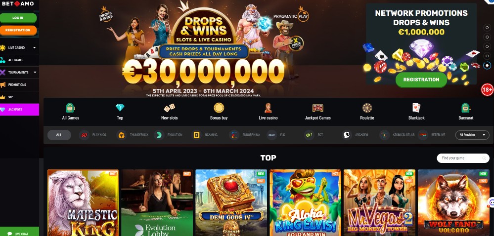Click the green Log In button
The height and width of the screenshot is (236, 494).
pos(18,18)
